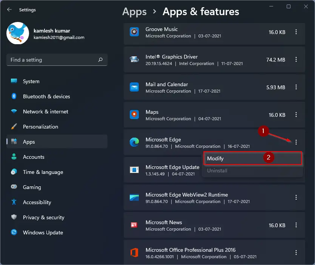Go back with the Settings back arrow
This screenshot has width=315, height=265.
tap(9, 9)
